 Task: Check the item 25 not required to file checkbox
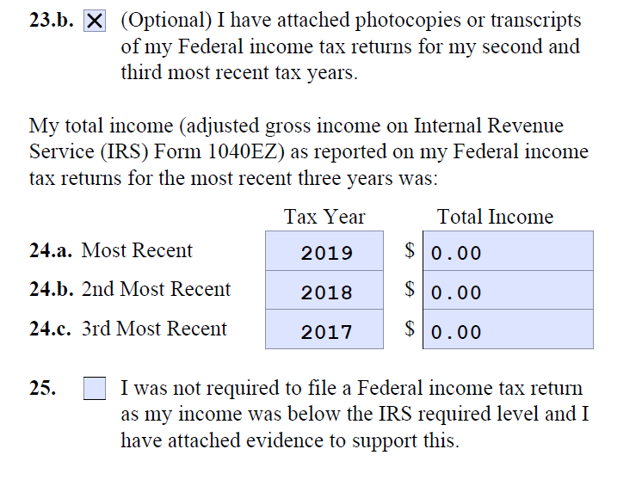coord(95,388)
